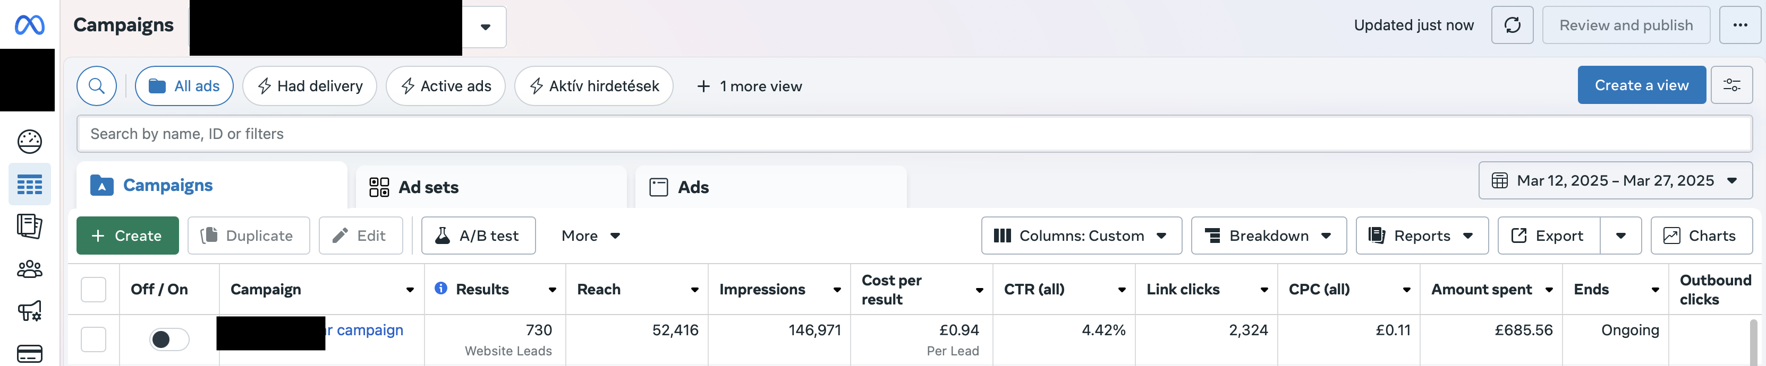
Task: Click the Meta logo icon
Action: [29, 25]
